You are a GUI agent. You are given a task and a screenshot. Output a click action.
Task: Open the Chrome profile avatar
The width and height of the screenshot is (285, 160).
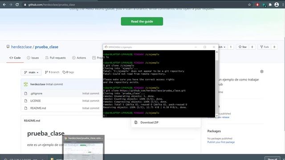click(x=277, y=5)
